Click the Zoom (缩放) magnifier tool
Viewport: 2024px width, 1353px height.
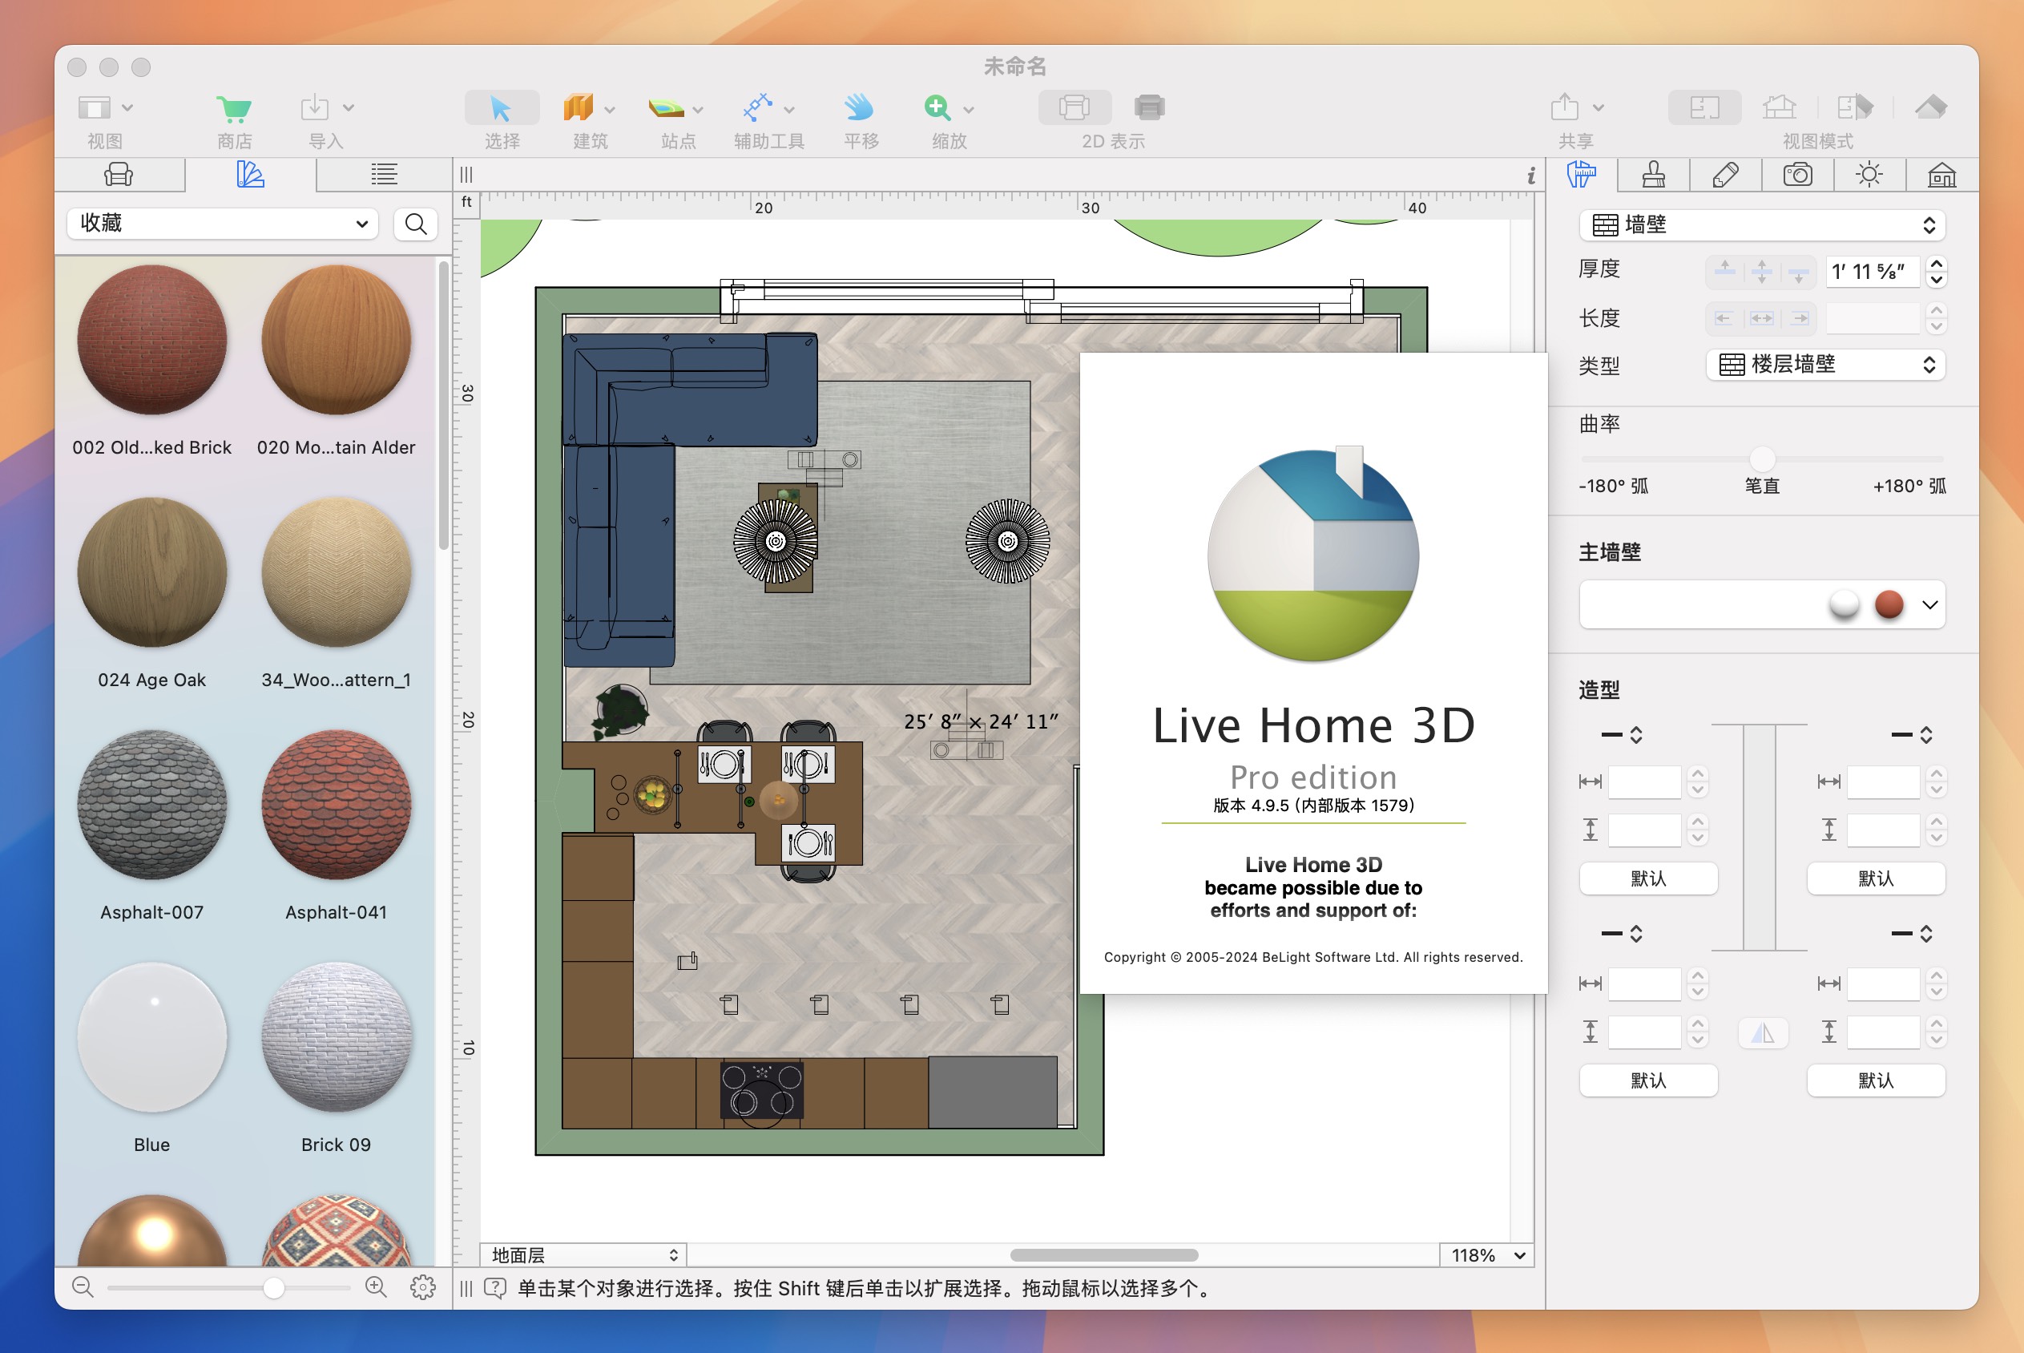937,108
